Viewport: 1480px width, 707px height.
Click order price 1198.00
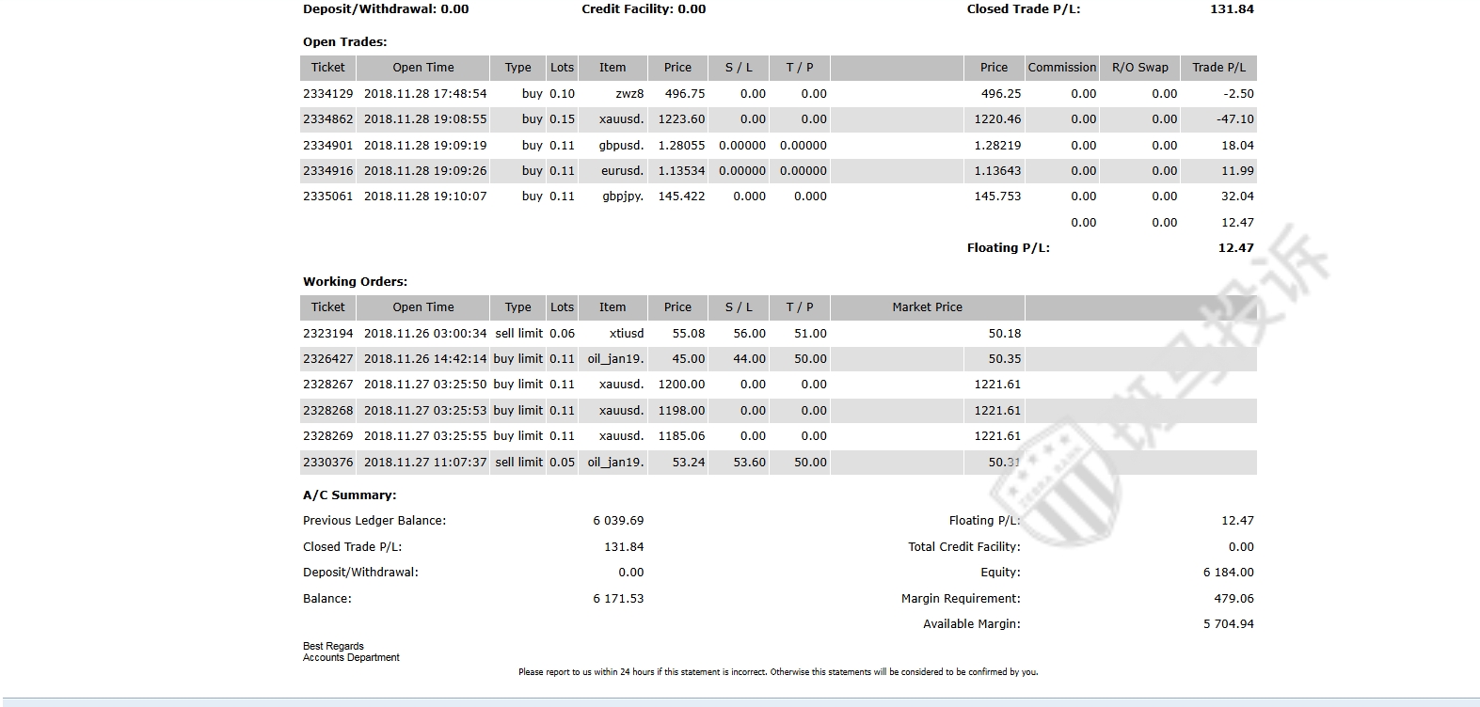click(681, 411)
